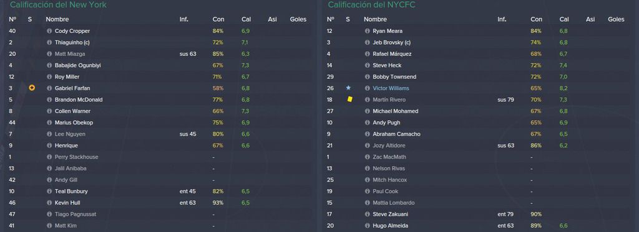The height and width of the screenshot is (232, 639).
Task: Click info icon beside Cody Cropper
Action: click(49, 31)
